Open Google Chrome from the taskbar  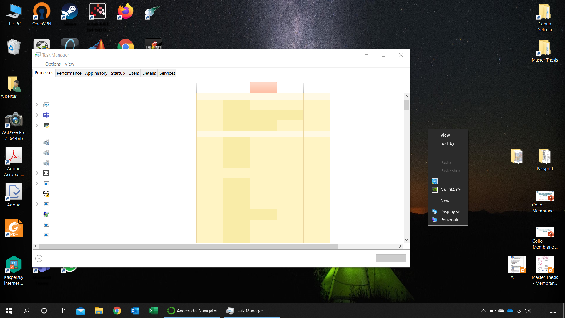click(117, 311)
